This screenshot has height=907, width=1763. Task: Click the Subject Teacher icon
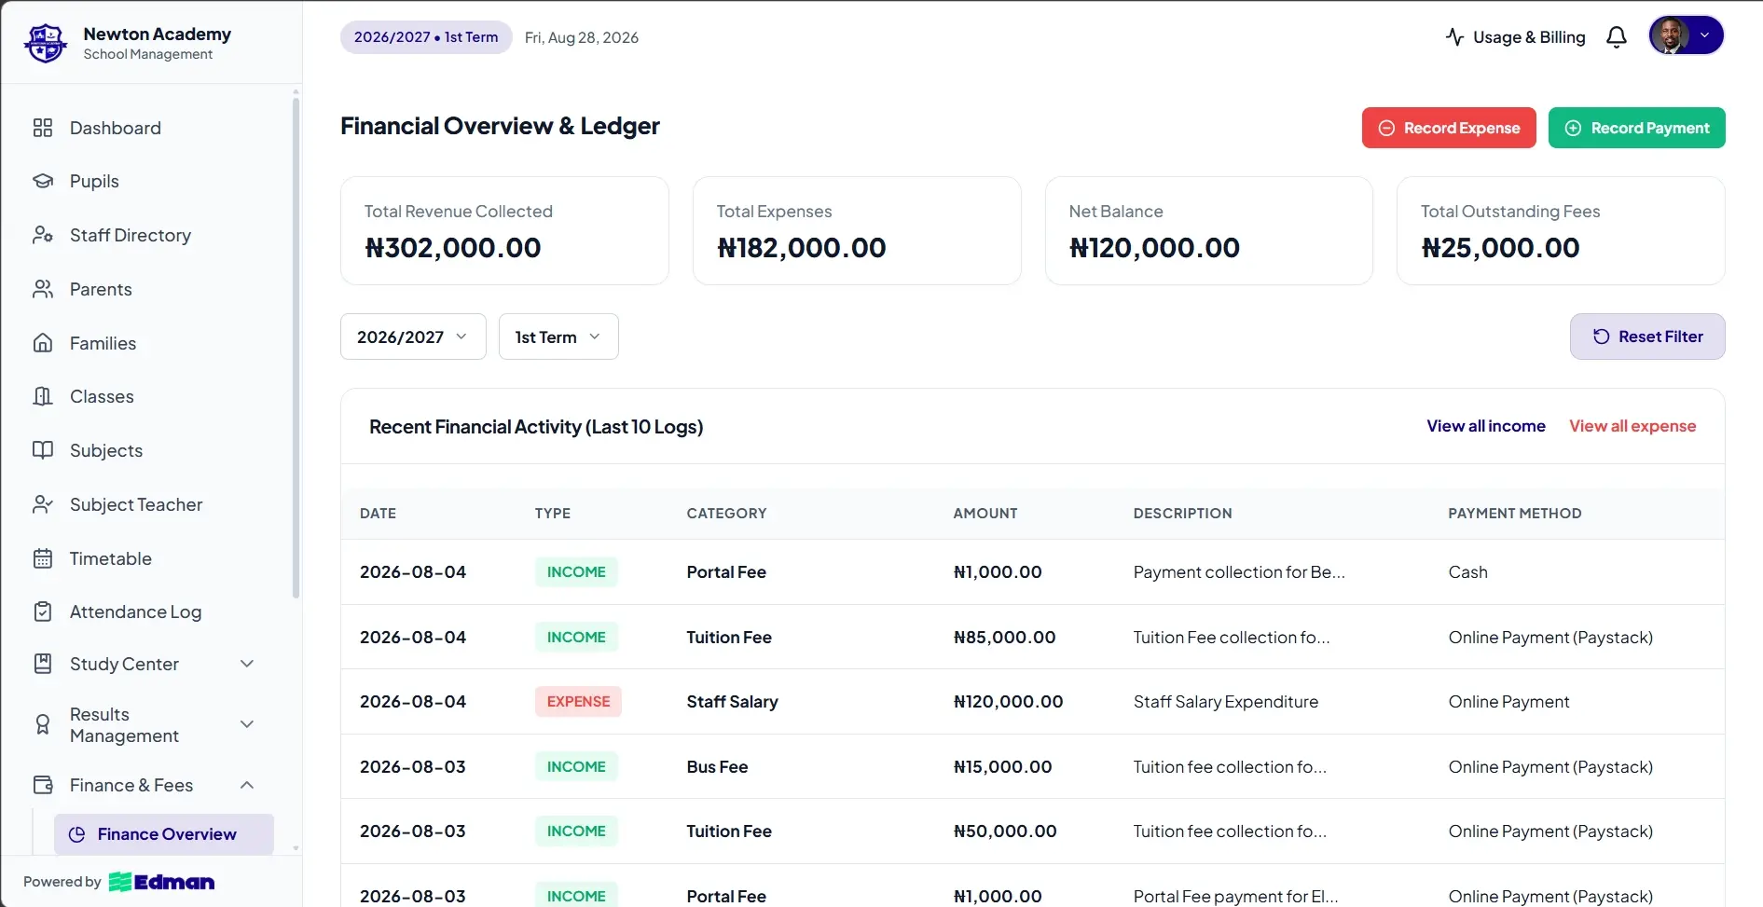[43, 504]
